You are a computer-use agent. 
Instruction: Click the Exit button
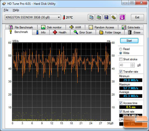pos(137,17)
